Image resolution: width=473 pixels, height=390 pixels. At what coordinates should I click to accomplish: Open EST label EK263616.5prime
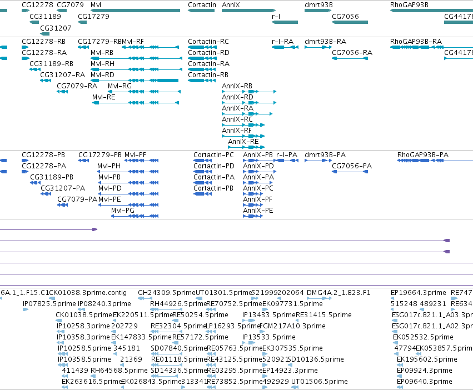click(91, 382)
